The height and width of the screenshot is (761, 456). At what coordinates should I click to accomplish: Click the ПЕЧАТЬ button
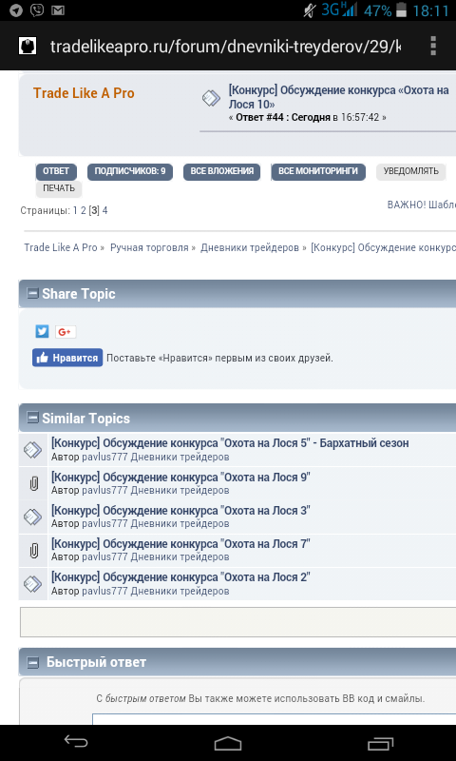point(59,188)
